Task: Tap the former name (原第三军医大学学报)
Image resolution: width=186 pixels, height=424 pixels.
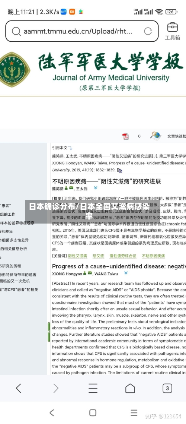Action: 110,88
